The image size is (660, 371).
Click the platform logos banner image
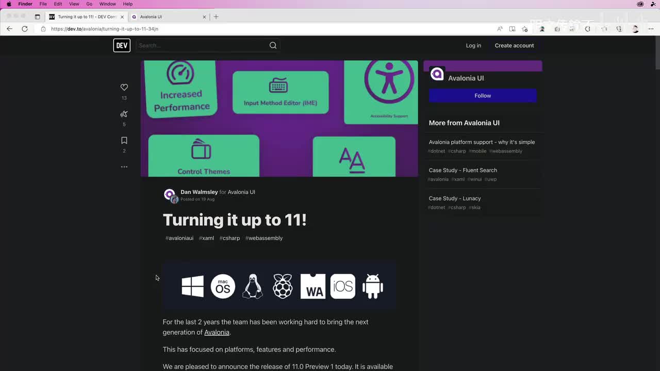pos(279,286)
